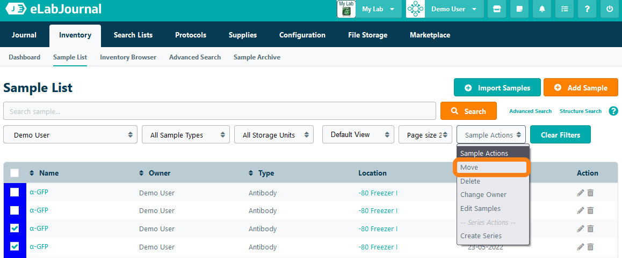Expand the All Storage Units dropdown

pos(274,135)
